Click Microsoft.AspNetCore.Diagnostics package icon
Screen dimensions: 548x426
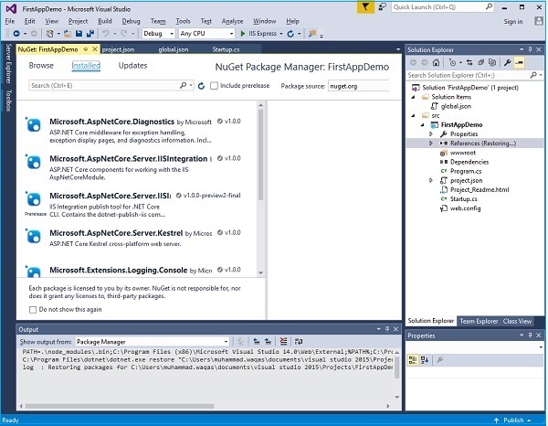(x=34, y=124)
